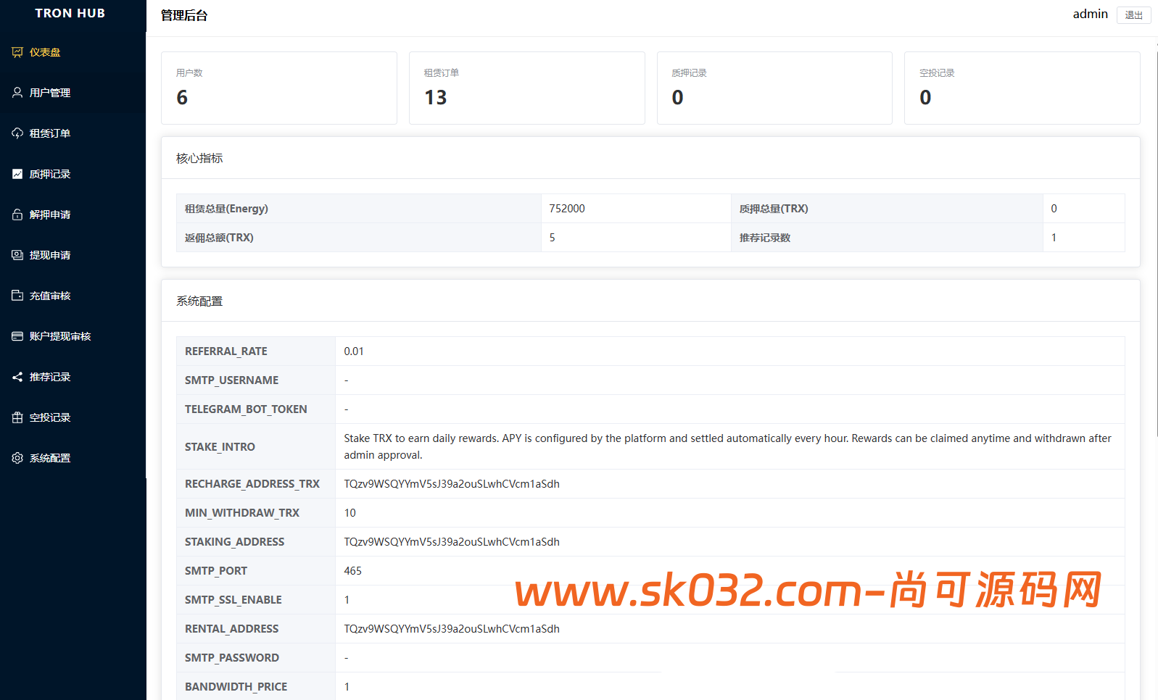Click the card icon beside 账户提现审核
This screenshot has height=700, width=1158.
point(17,336)
